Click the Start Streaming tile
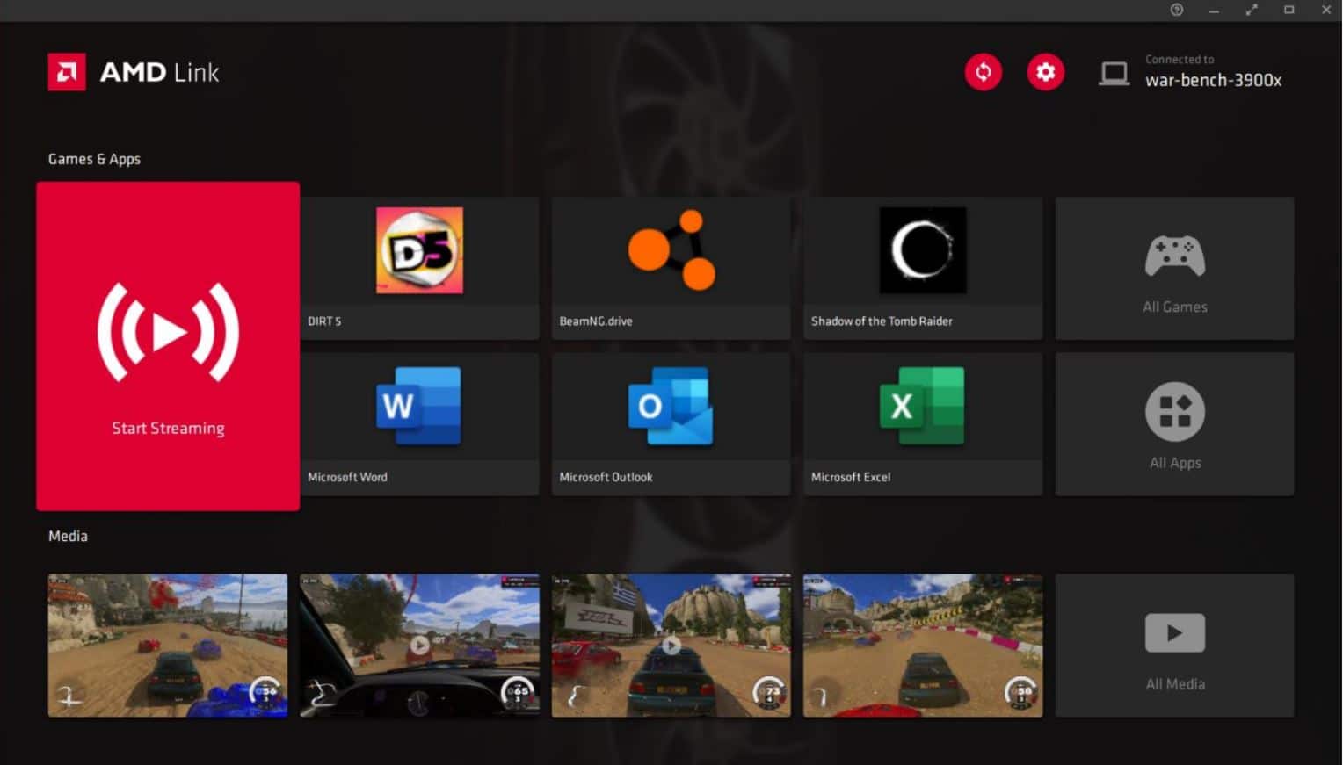1343x765 pixels. click(x=168, y=346)
